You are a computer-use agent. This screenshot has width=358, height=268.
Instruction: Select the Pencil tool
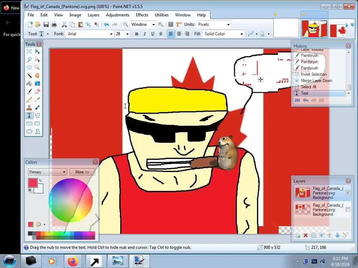[x=29, y=99]
